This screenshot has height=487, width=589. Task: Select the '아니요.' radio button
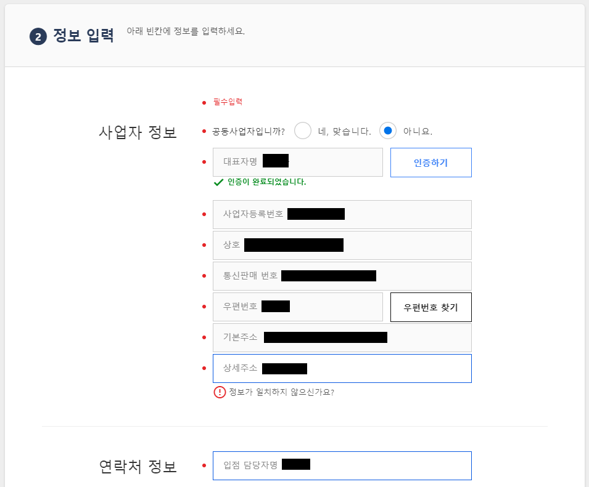click(x=388, y=131)
